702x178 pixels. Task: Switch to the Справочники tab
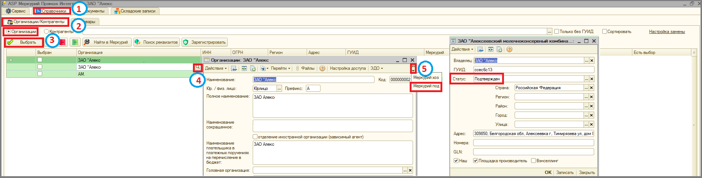51,11
